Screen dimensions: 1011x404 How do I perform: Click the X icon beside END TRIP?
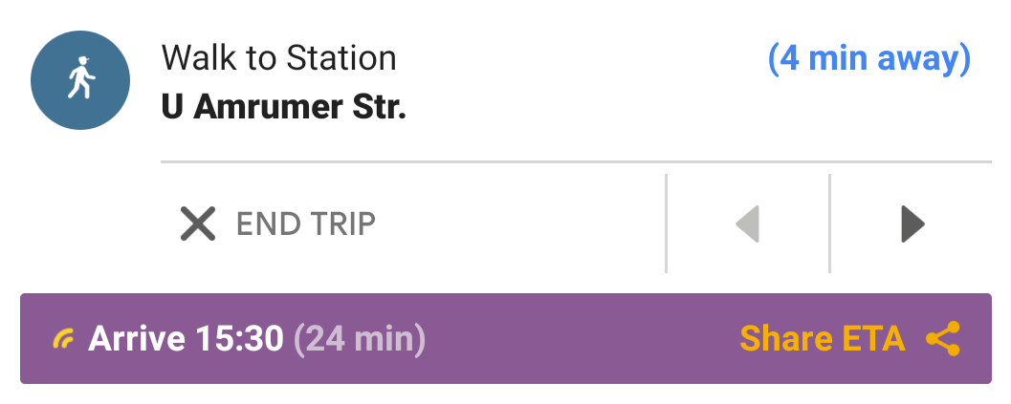198,224
